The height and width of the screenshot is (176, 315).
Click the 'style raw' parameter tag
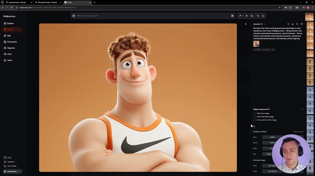[266, 50]
